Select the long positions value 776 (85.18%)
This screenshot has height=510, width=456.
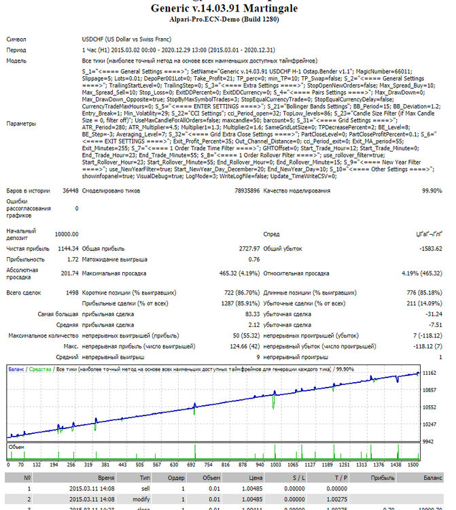[425, 292]
